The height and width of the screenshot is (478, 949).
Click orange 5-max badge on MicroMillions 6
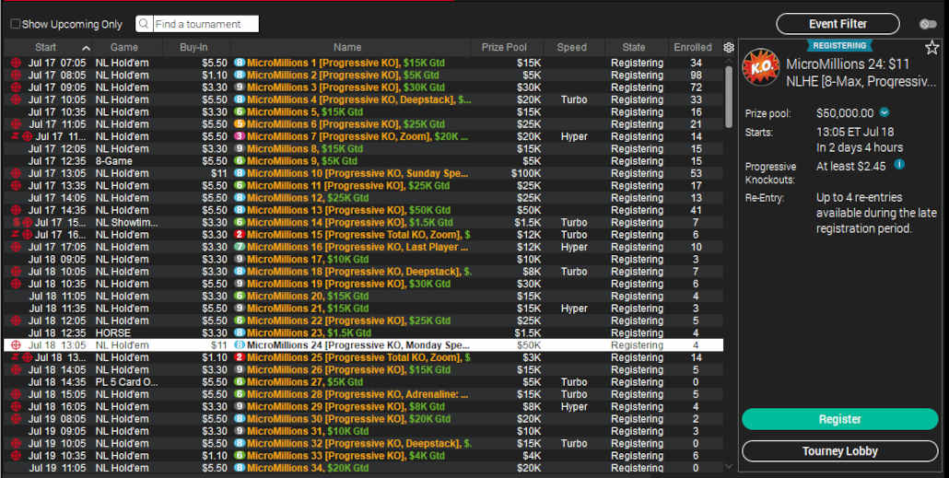pyautogui.click(x=240, y=124)
